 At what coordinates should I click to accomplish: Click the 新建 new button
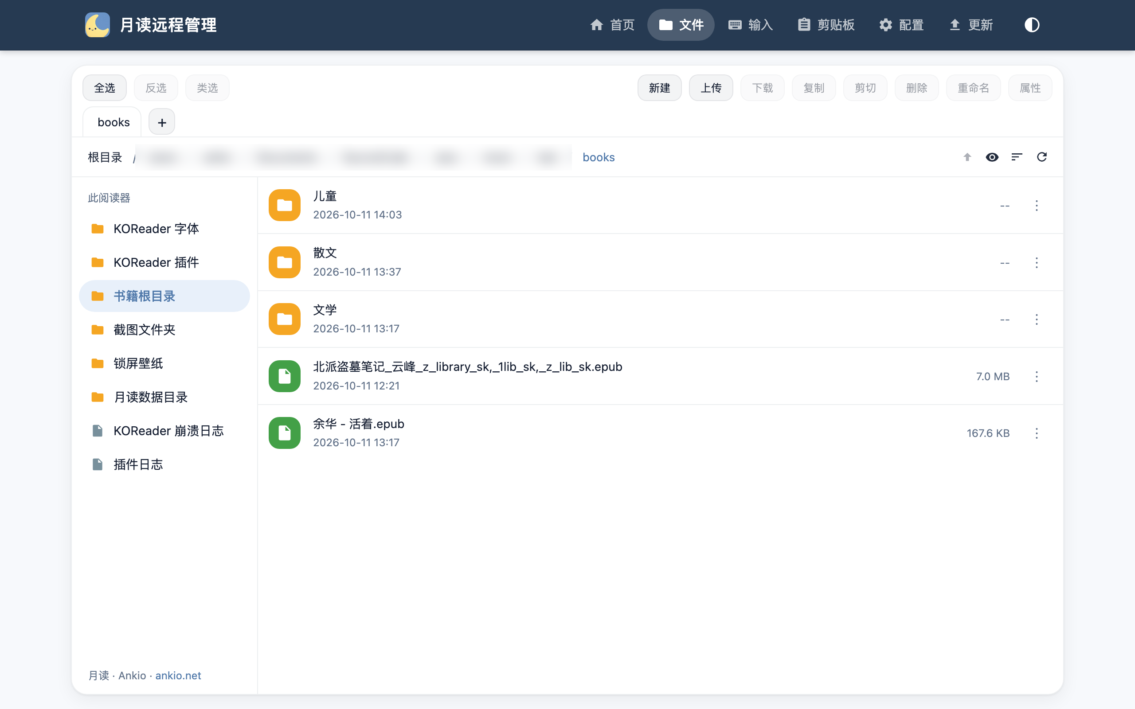tap(659, 88)
